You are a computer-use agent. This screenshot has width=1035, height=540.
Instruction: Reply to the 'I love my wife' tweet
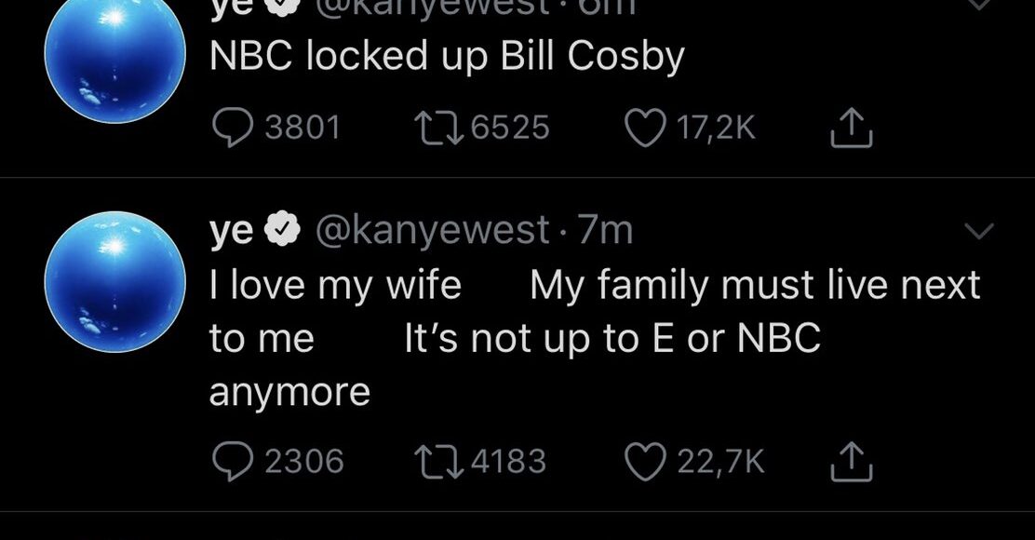pyautogui.click(x=230, y=460)
